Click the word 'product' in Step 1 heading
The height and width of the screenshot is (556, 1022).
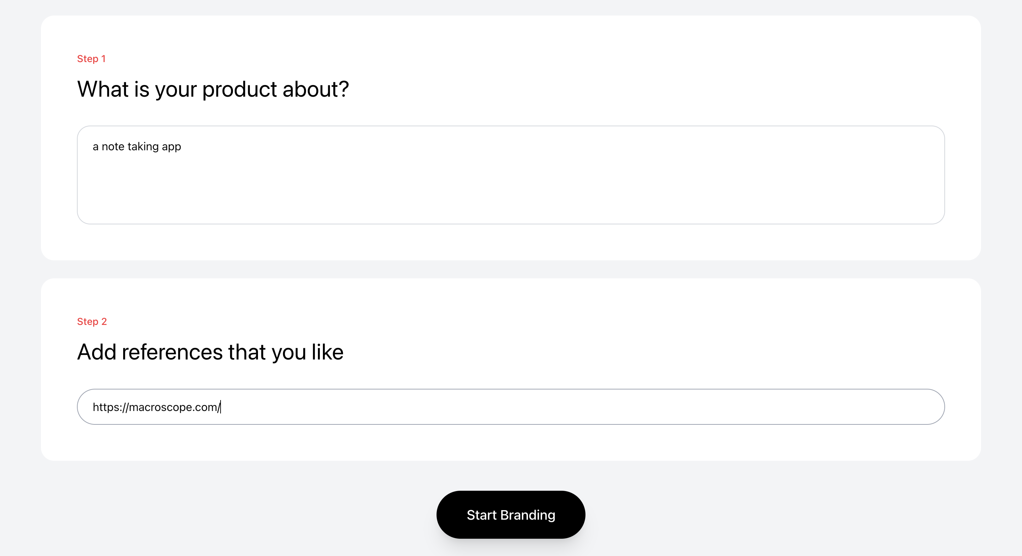click(x=240, y=90)
